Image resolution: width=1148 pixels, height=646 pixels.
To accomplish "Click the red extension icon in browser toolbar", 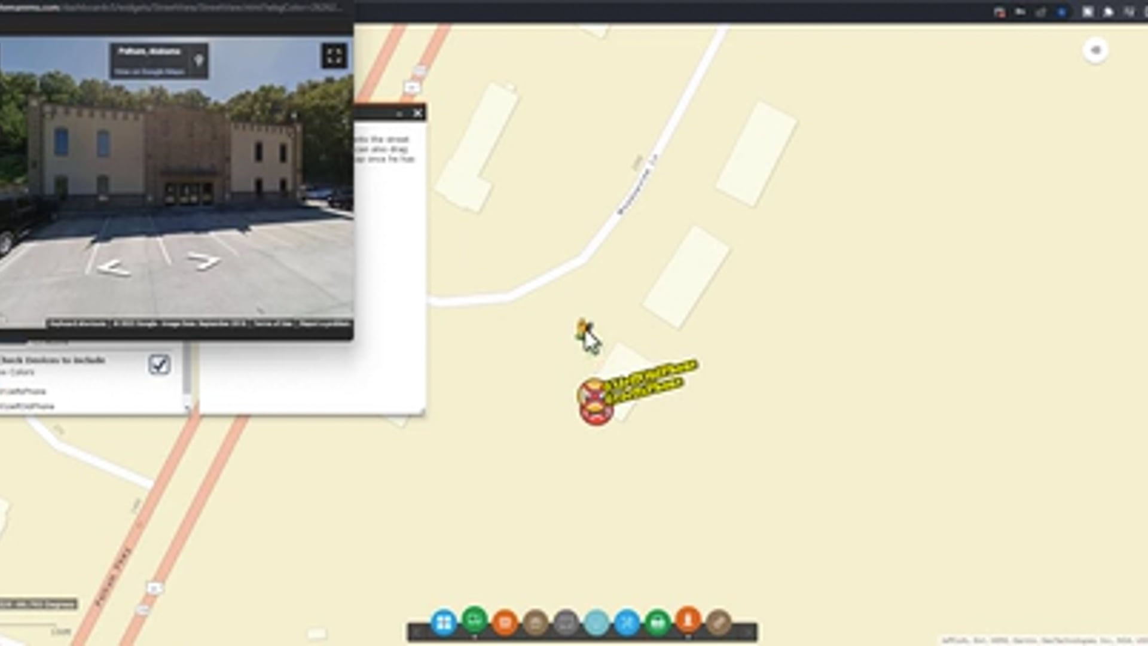I will (x=999, y=12).
